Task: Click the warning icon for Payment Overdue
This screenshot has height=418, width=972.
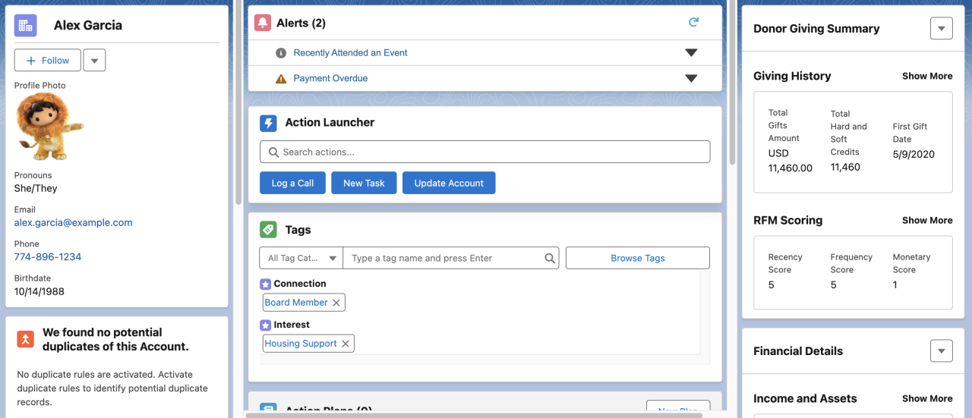Action: (x=281, y=78)
